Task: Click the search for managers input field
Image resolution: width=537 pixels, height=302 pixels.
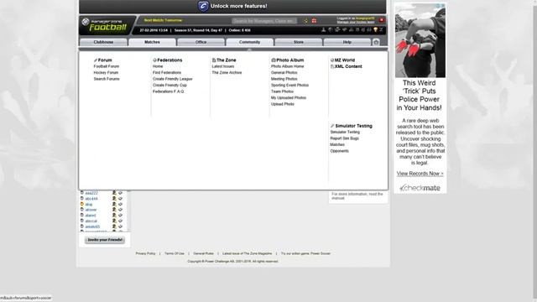Action: (264, 21)
